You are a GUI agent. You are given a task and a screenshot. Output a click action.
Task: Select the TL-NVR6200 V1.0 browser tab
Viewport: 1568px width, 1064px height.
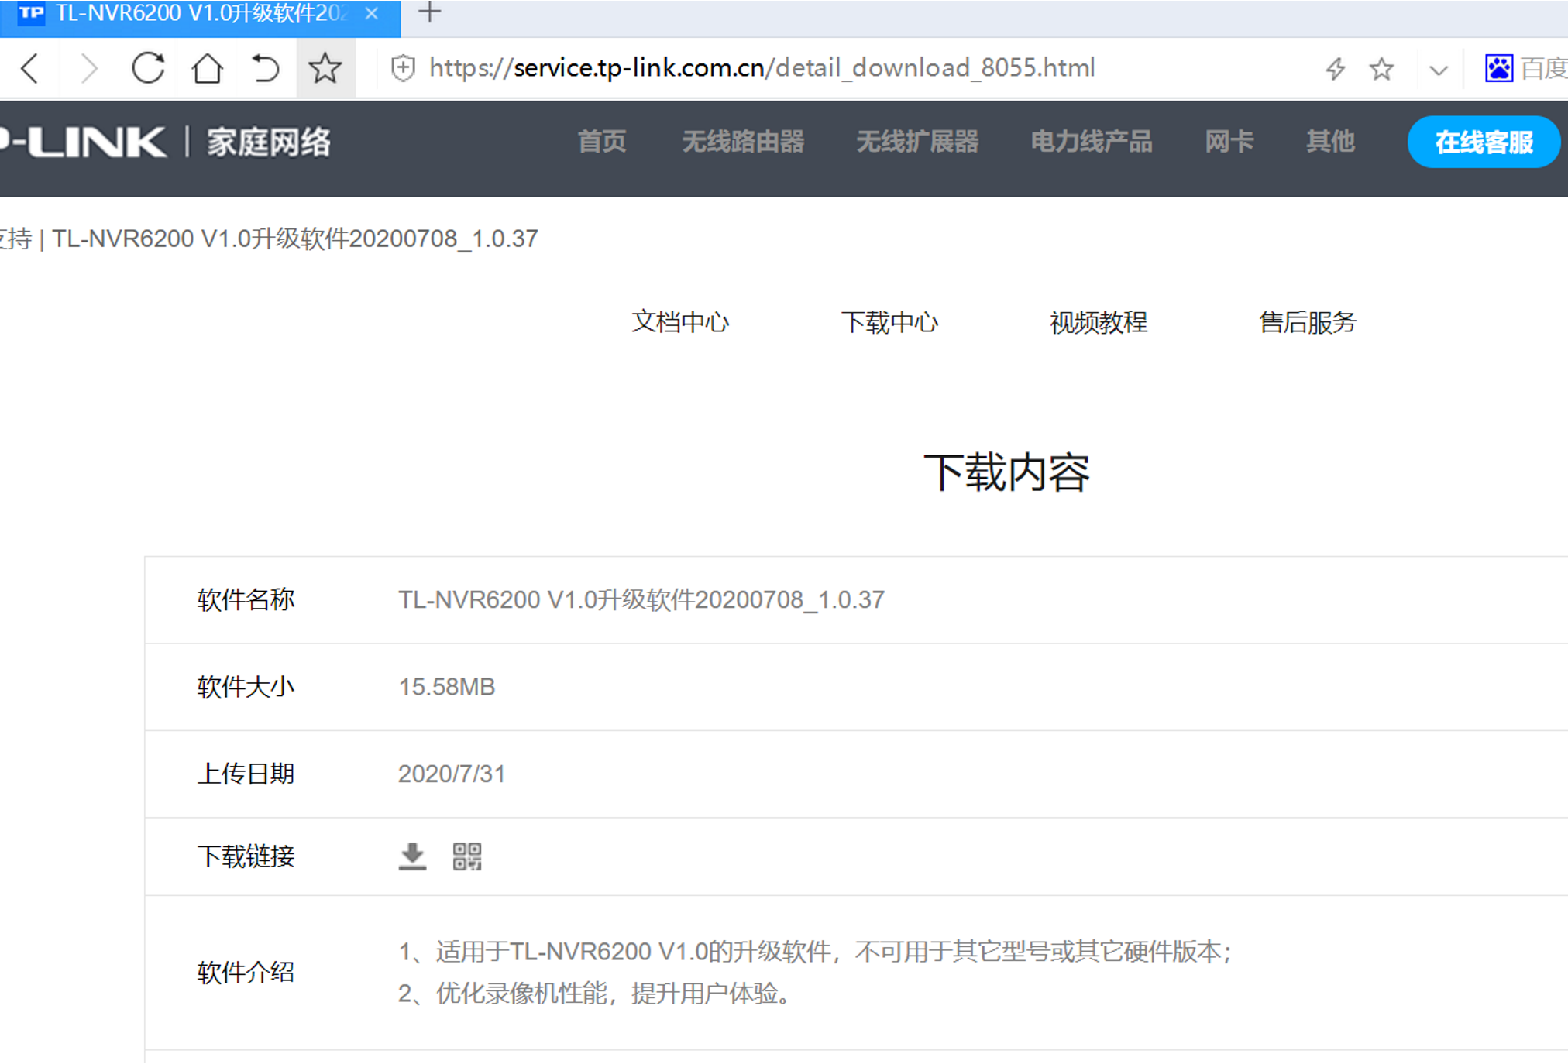pyautogui.click(x=200, y=15)
